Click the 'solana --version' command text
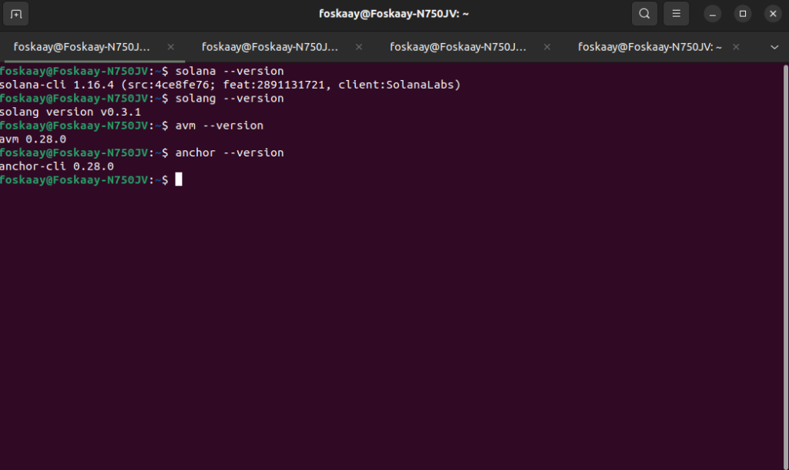The image size is (789, 470). pyautogui.click(x=230, y=71)
